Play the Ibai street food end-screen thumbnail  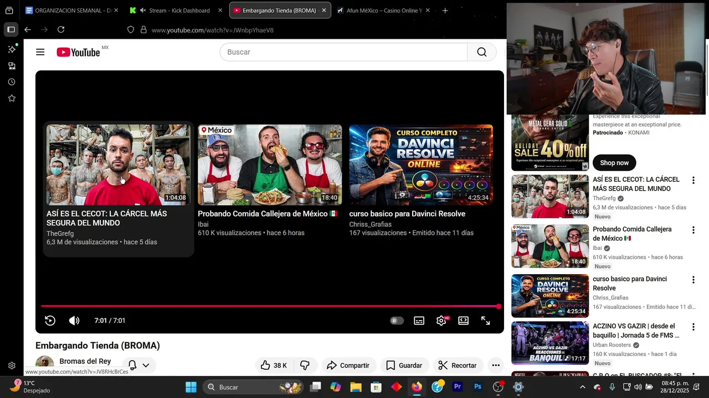pyautogui.click(x=270, y=165)
